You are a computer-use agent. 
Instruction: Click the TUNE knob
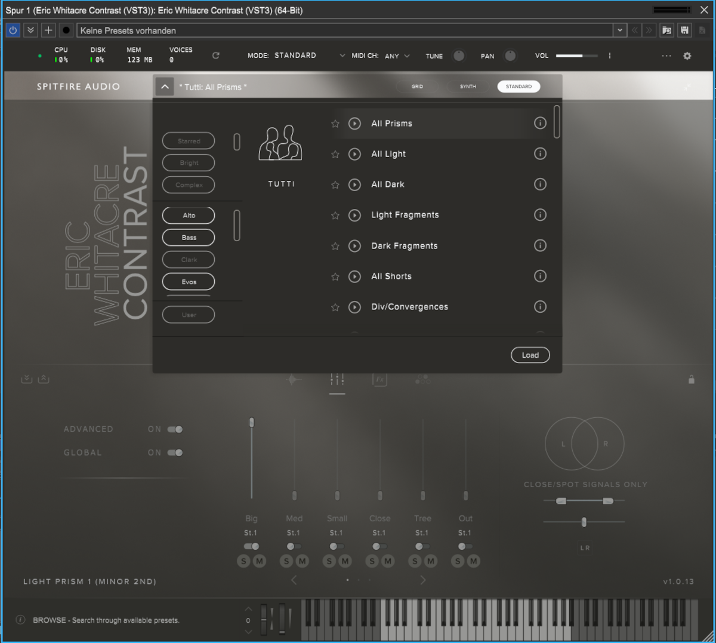tap(459, 56)
